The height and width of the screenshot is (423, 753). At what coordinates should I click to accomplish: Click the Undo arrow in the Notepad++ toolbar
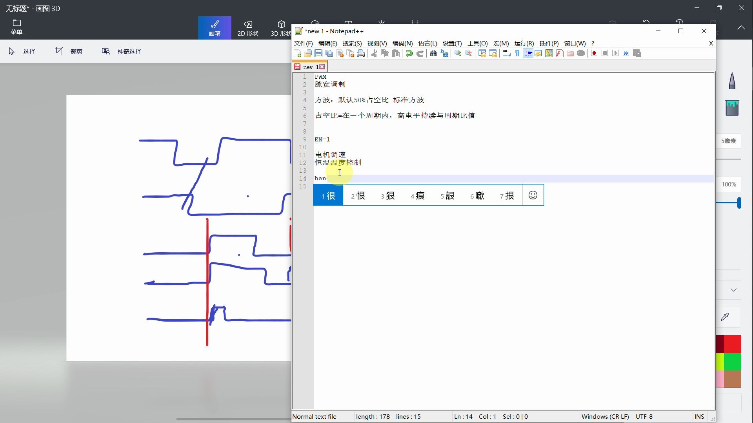(409, 54)
